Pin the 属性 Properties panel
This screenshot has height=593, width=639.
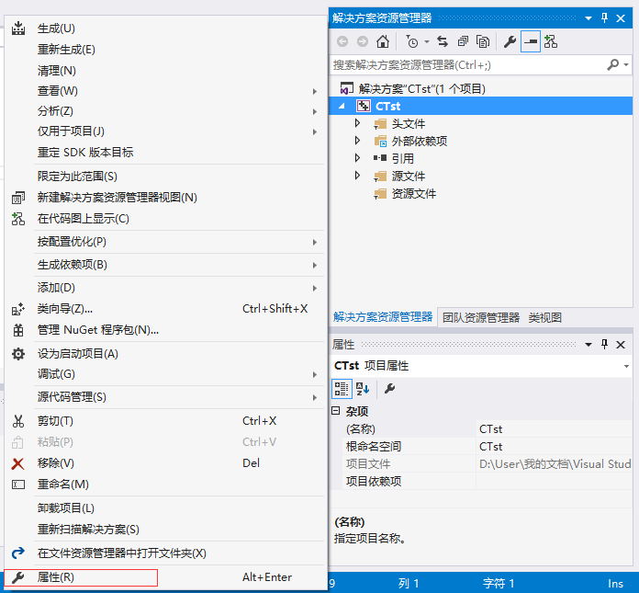pyautogui.click(x=604, y=345)
